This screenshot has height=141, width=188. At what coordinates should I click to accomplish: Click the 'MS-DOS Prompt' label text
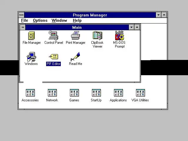pos(120,44)
